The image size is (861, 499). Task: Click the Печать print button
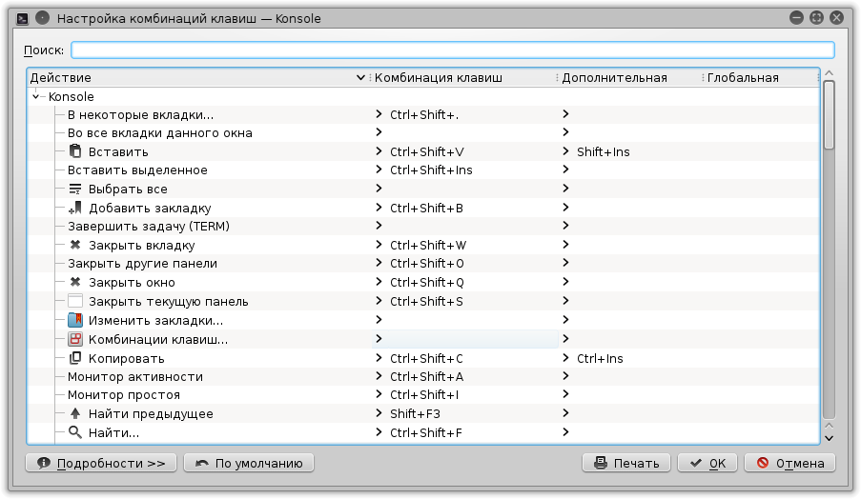[626, 463]
